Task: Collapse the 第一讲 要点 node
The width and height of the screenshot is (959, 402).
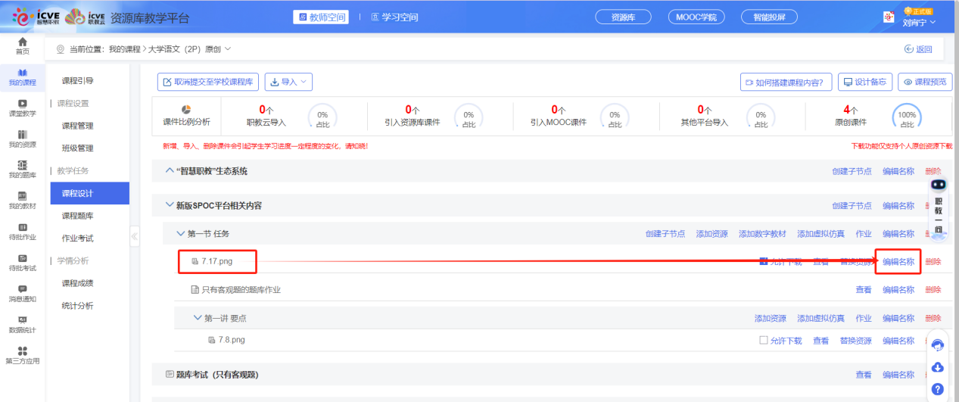Action: tap(198, 318)
